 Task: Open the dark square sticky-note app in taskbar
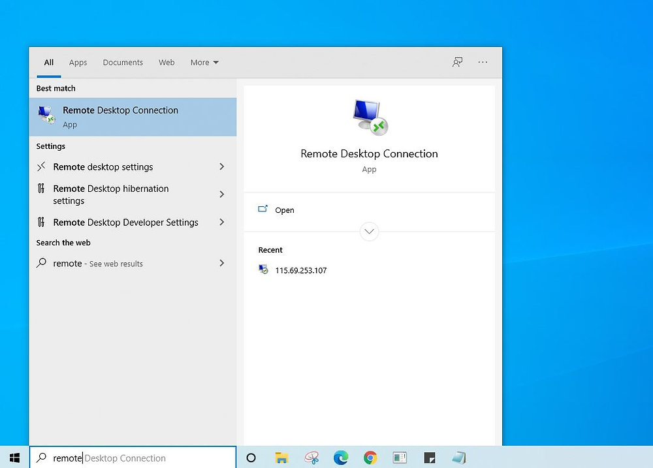tap(430, 458)
